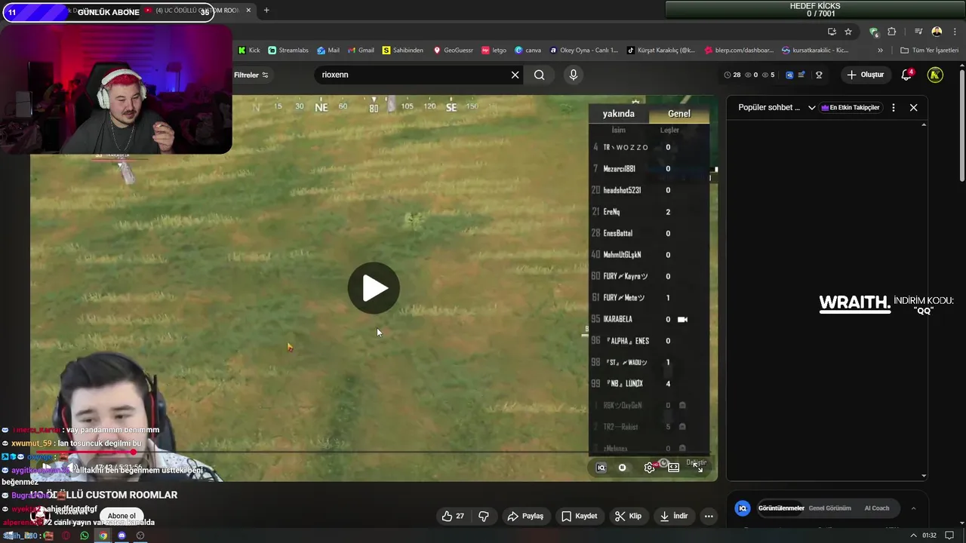The width and height of the screenshot is (966, 543).
Task: Like the video with thumbs up
Action: click(453, 516)
